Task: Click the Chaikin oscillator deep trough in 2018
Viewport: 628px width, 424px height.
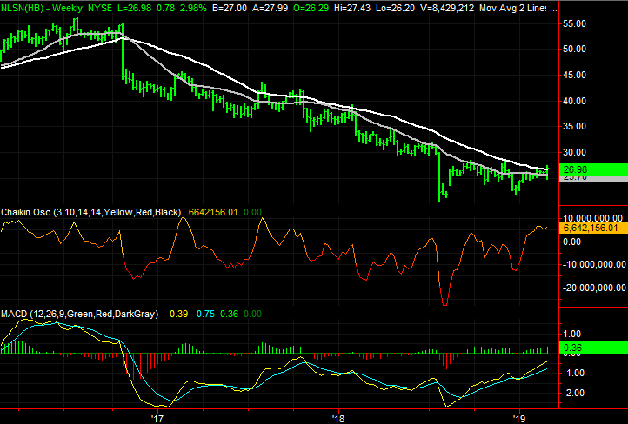Action: pos(445,304)
